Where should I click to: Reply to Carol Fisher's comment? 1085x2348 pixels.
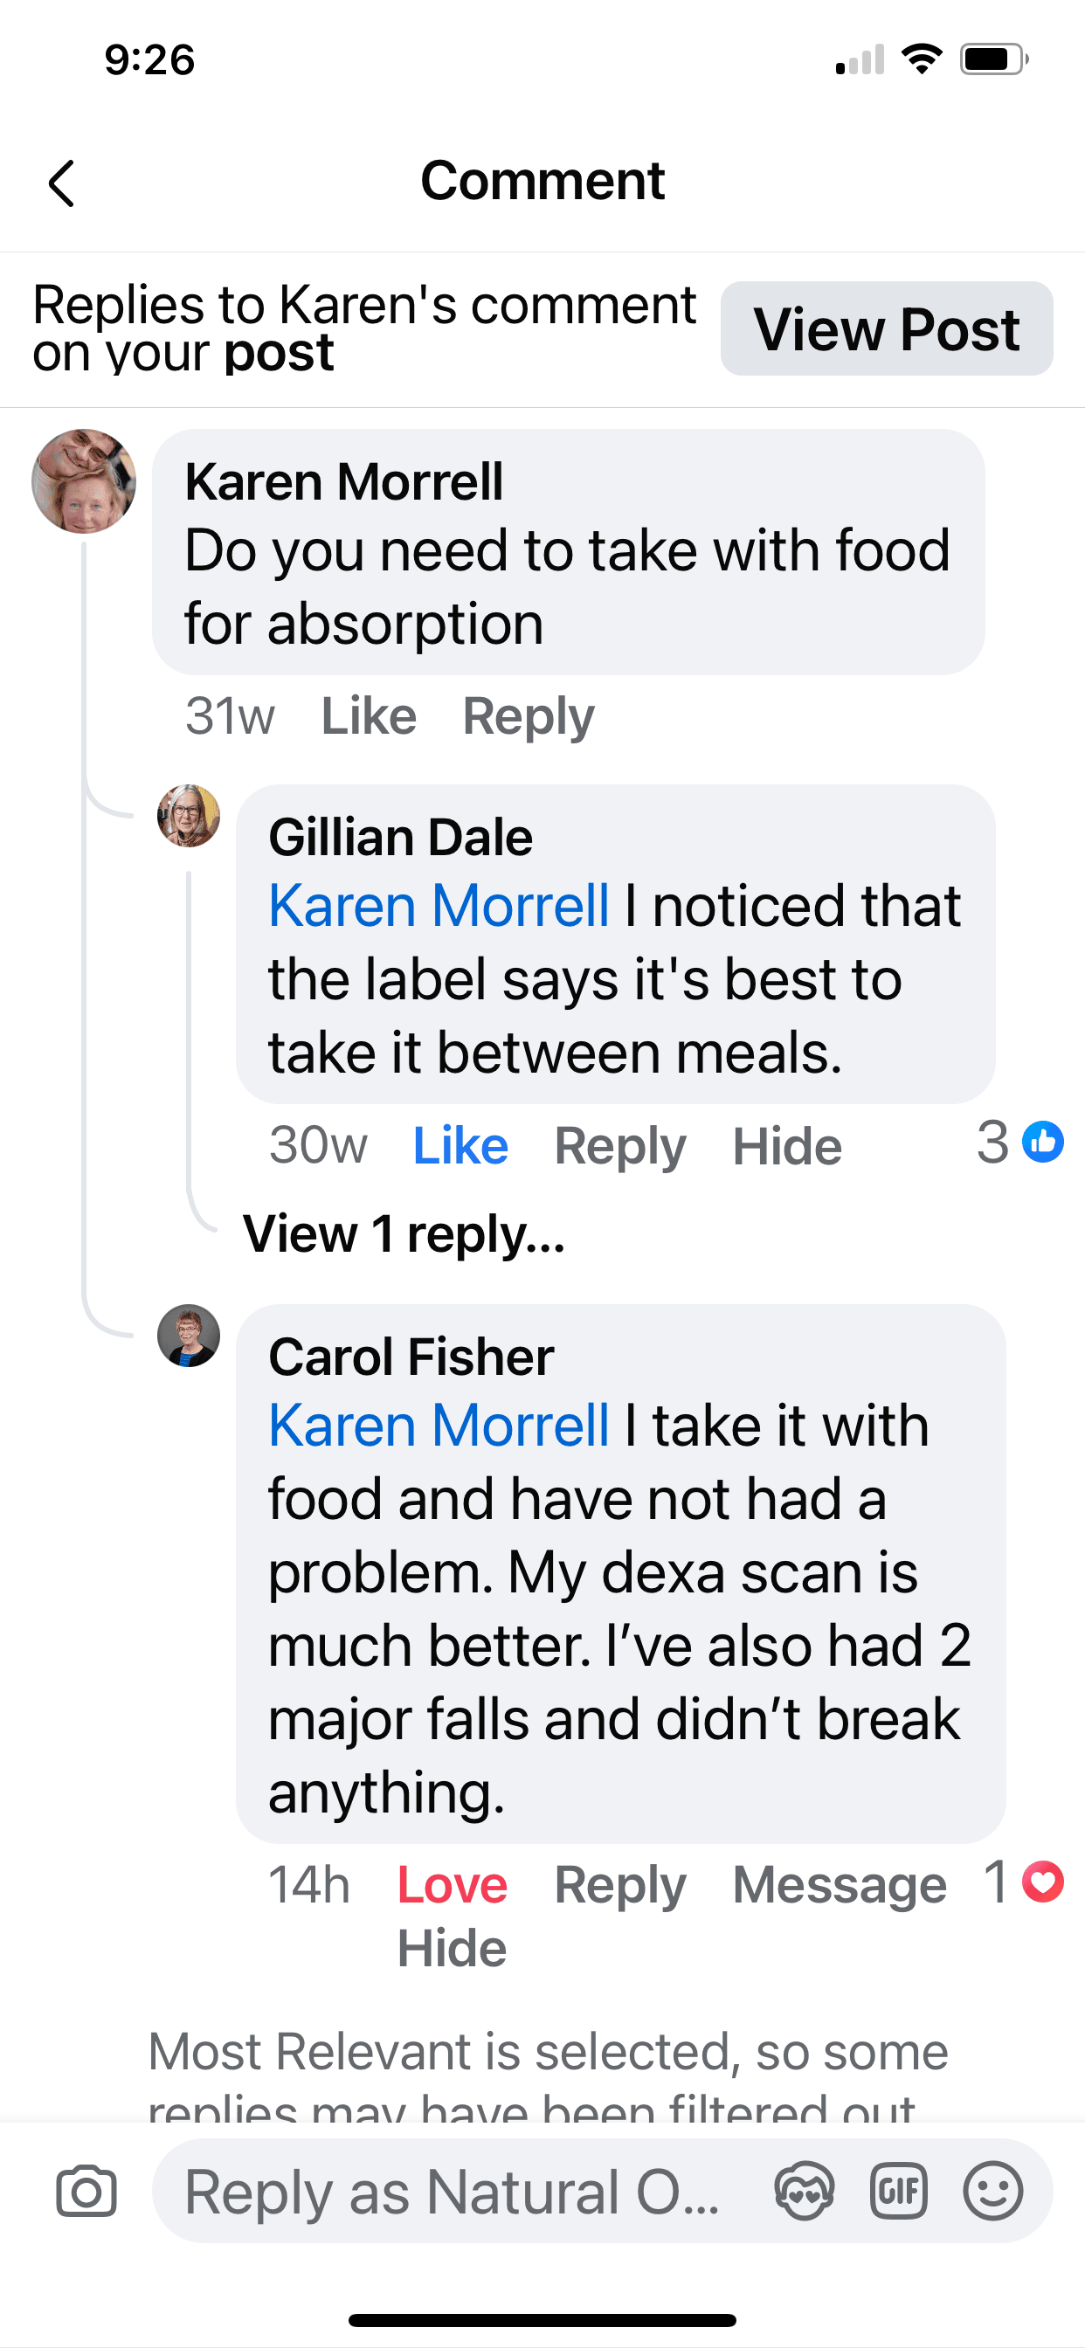[620, 1884]
